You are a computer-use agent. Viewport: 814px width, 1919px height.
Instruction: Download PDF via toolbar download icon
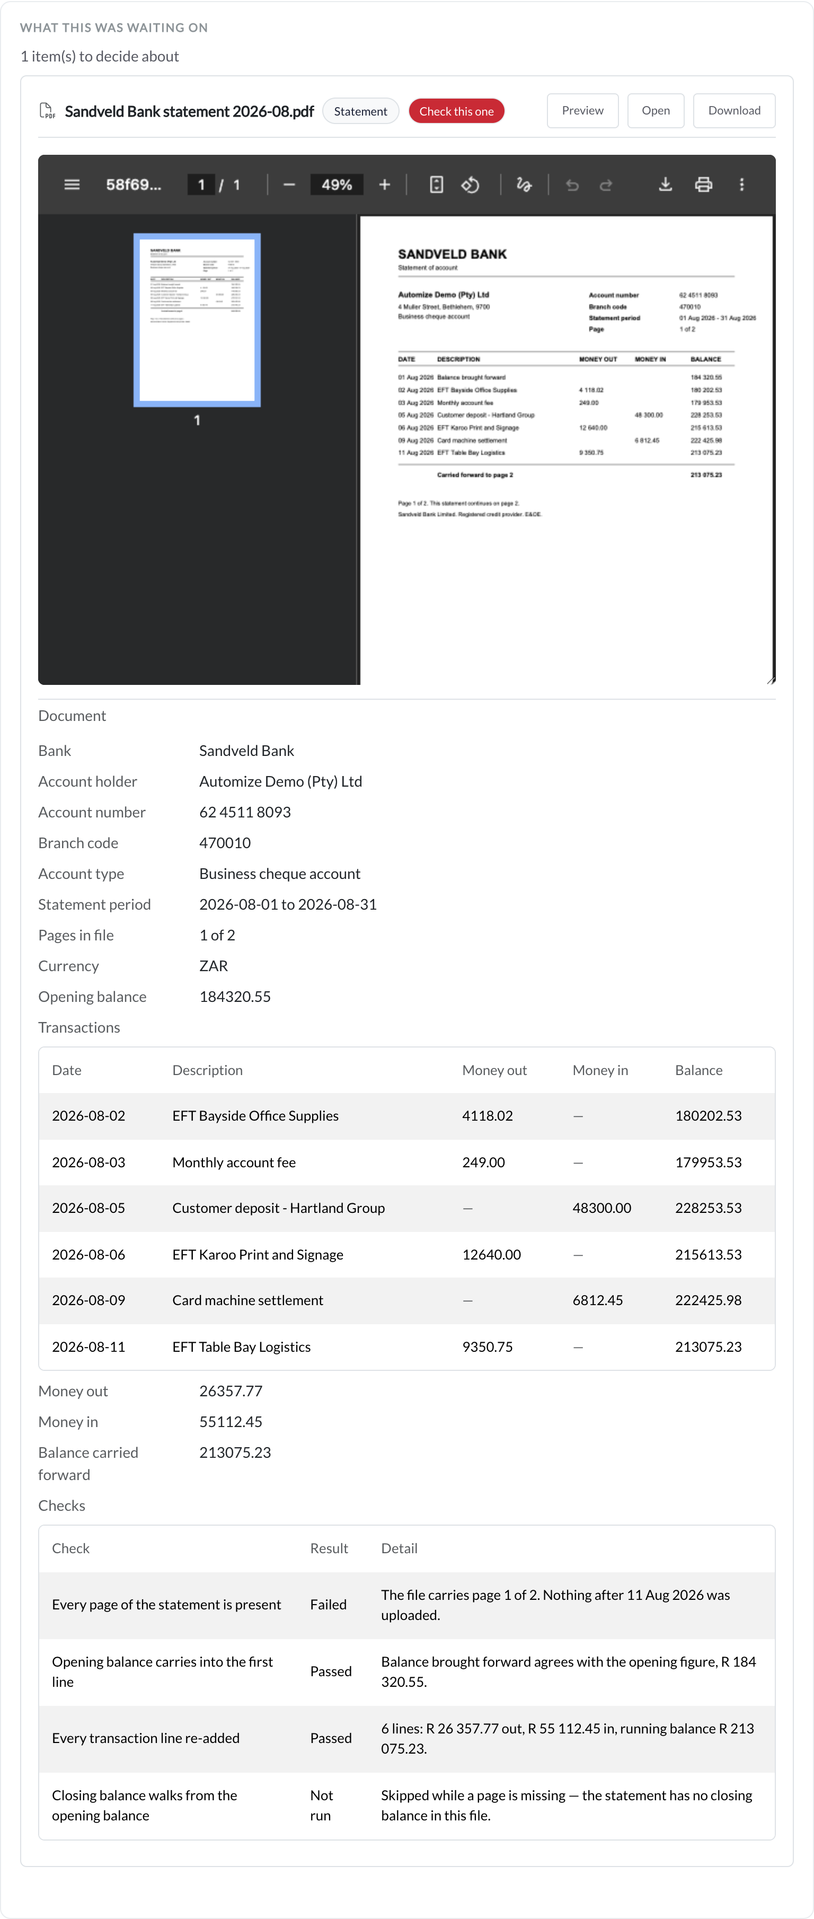pos(665,185)
